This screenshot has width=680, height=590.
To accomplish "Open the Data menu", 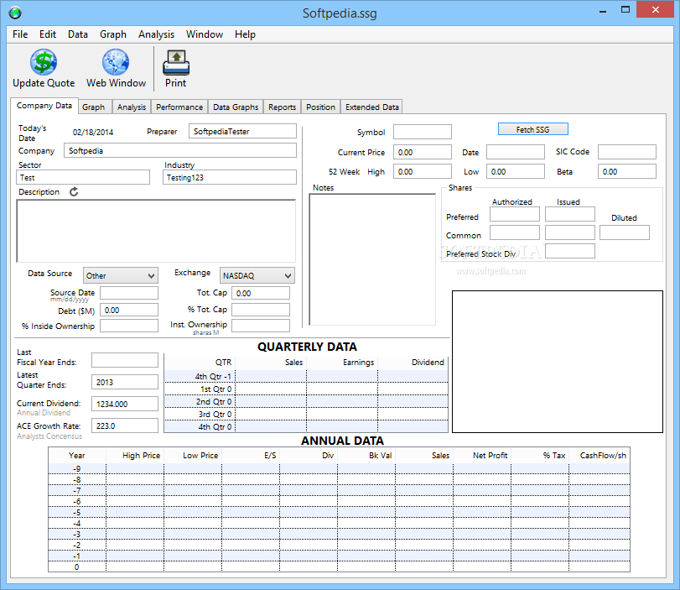I will (x=78, y=34).
